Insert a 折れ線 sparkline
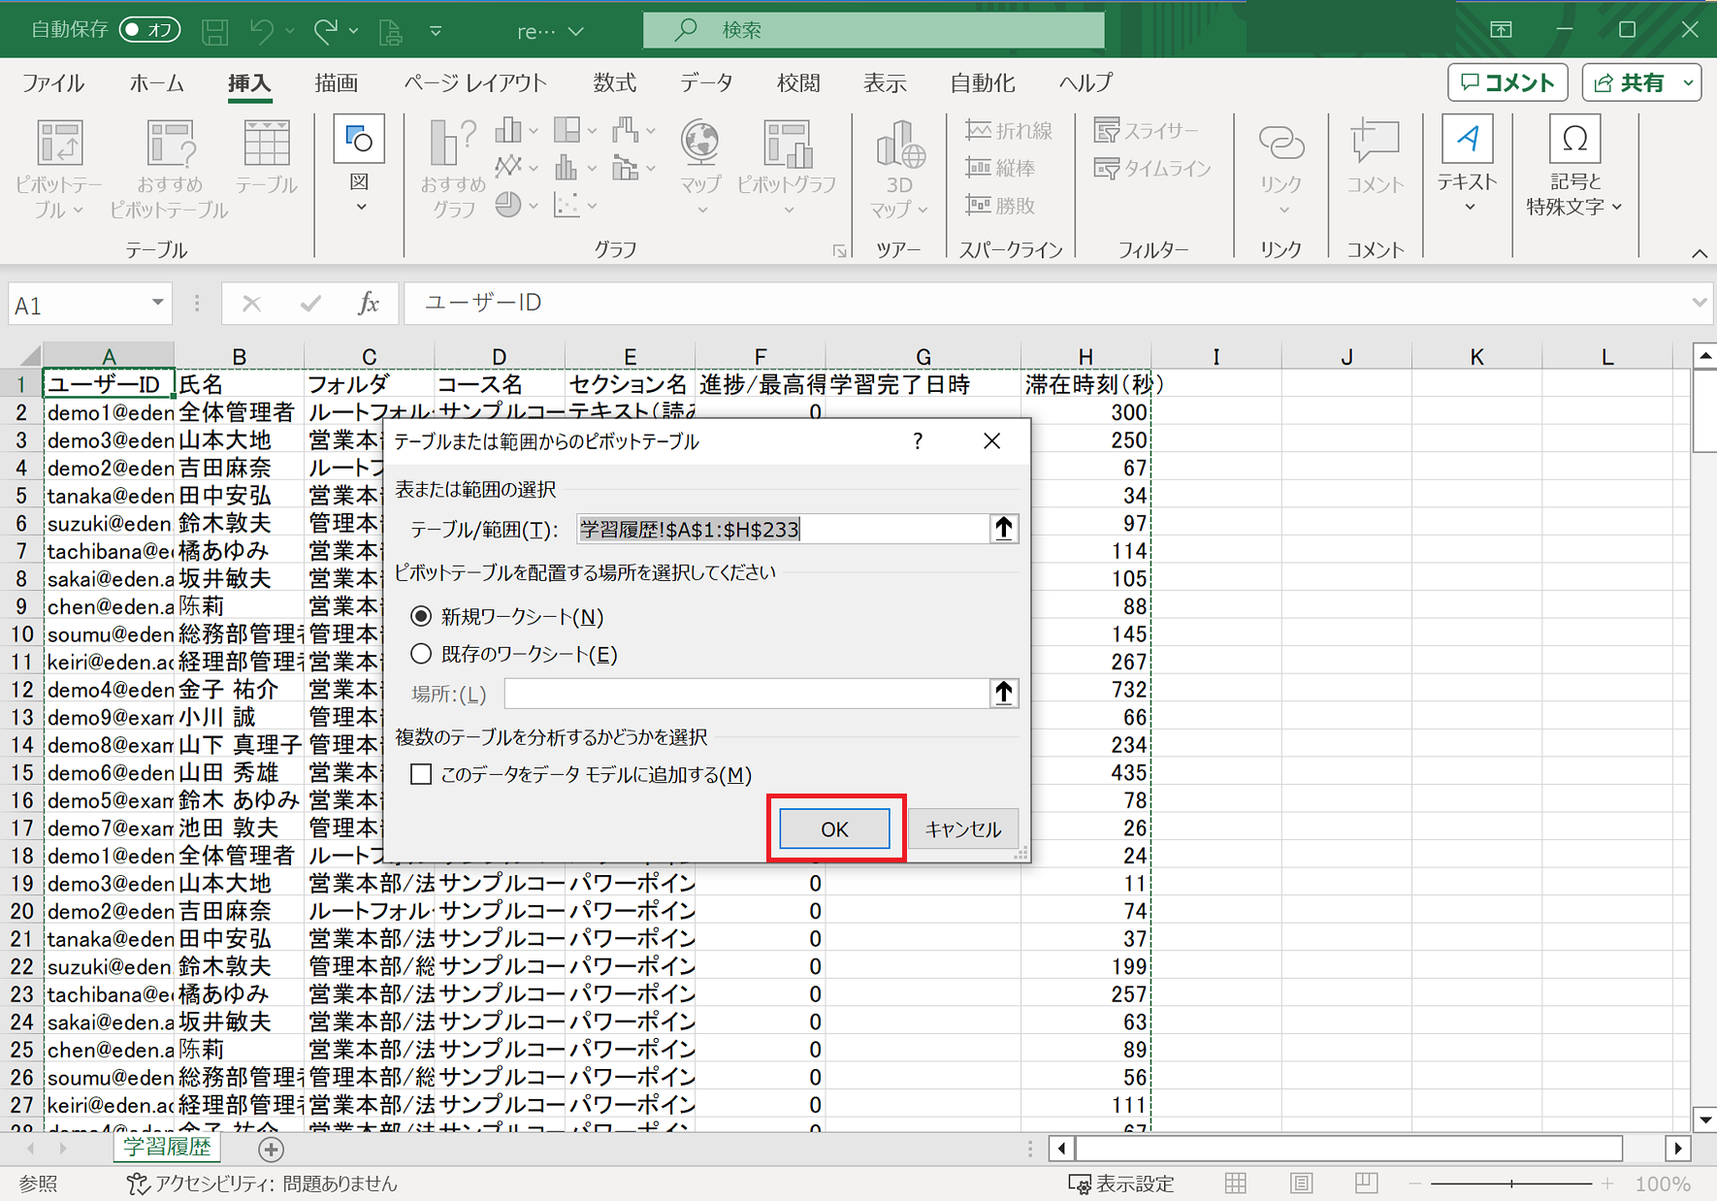 1010,130
